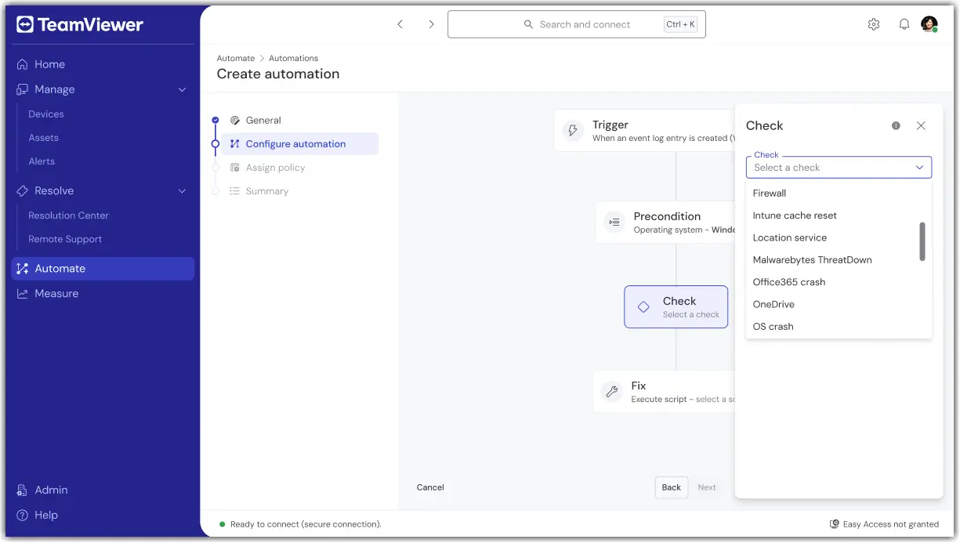Screen dimensions: 960x543
Task: Go to the General step
Action: click(263, 121)
